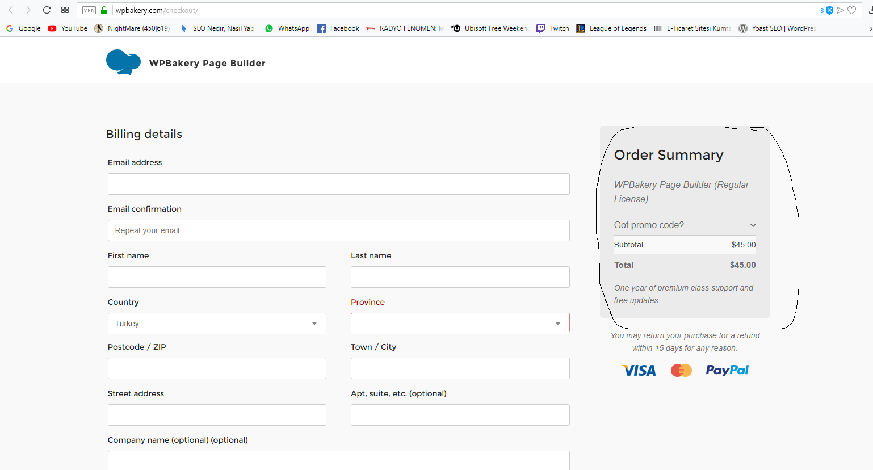Toggle the VPN badge in address bar

(89, 10)
